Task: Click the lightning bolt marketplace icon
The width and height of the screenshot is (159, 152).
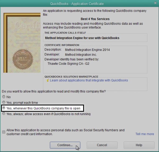Action: [x=48, y=81]
